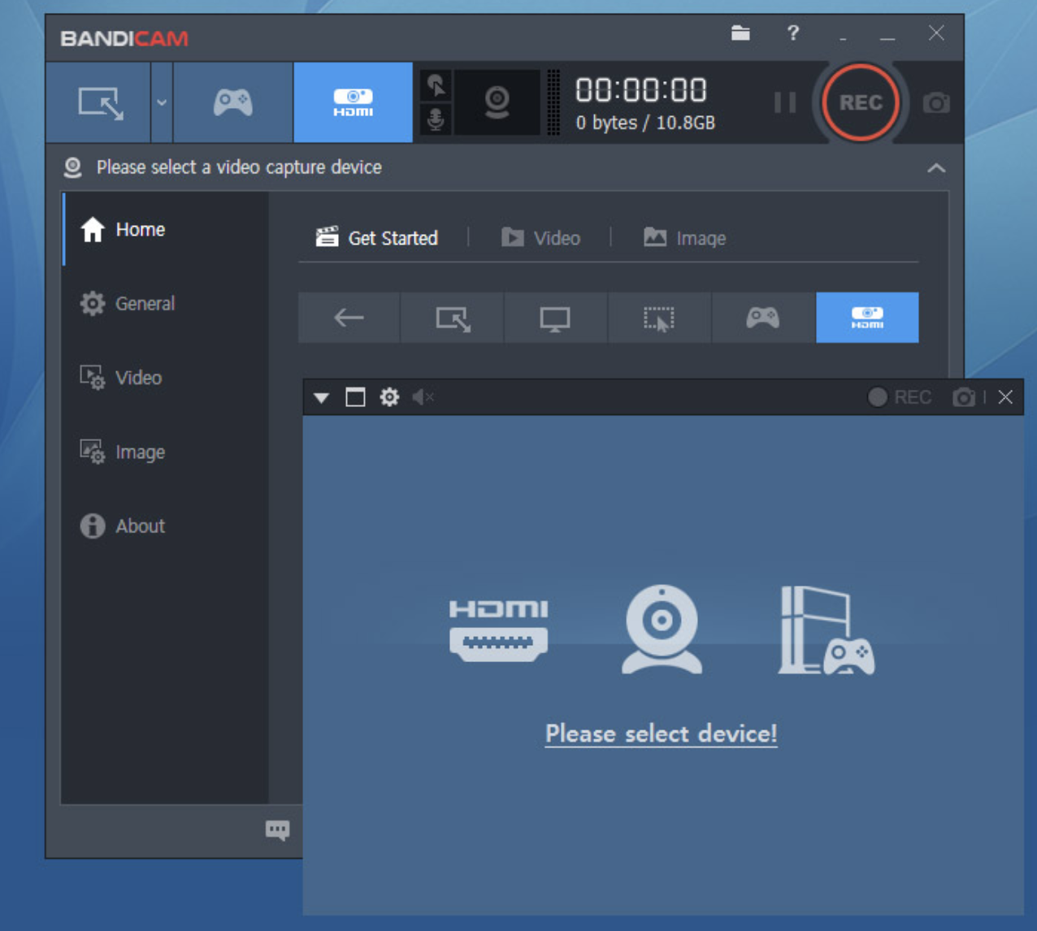Click fullscreen square icon in device window
This screenshot has height=931, width=1037.
coord(355,397)
